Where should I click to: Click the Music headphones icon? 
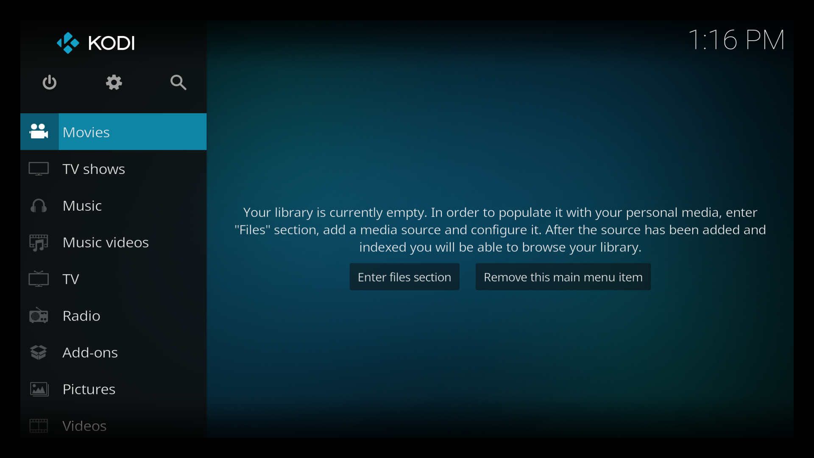pyautogui.click(x=39, y=205)
